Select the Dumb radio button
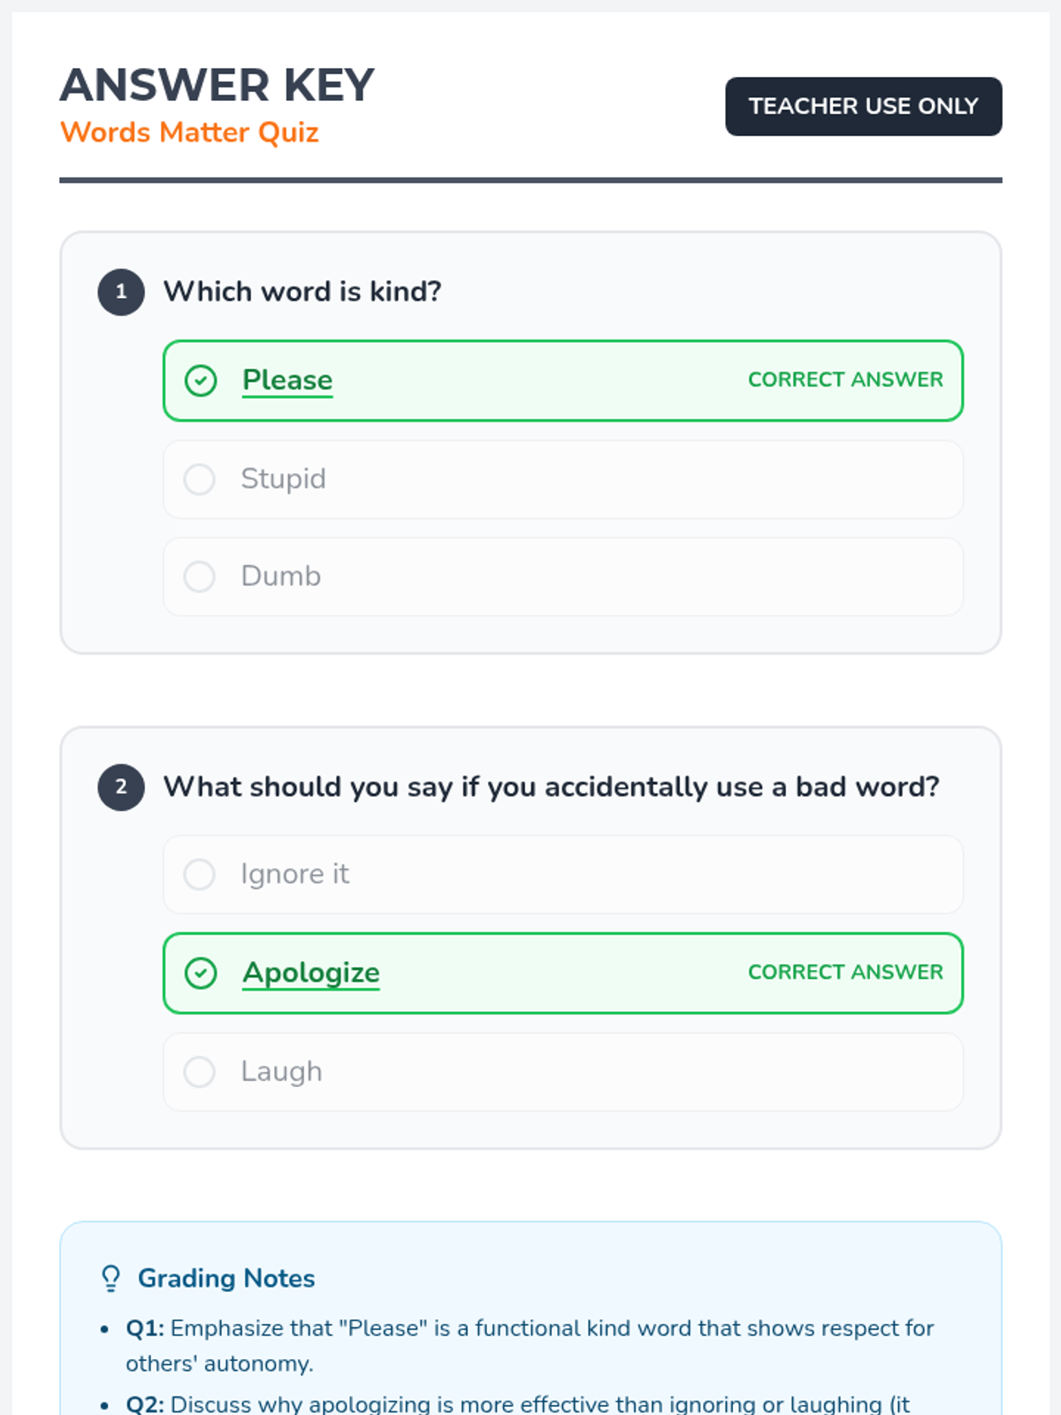The image size is (1061, 1415). point(200,577)
